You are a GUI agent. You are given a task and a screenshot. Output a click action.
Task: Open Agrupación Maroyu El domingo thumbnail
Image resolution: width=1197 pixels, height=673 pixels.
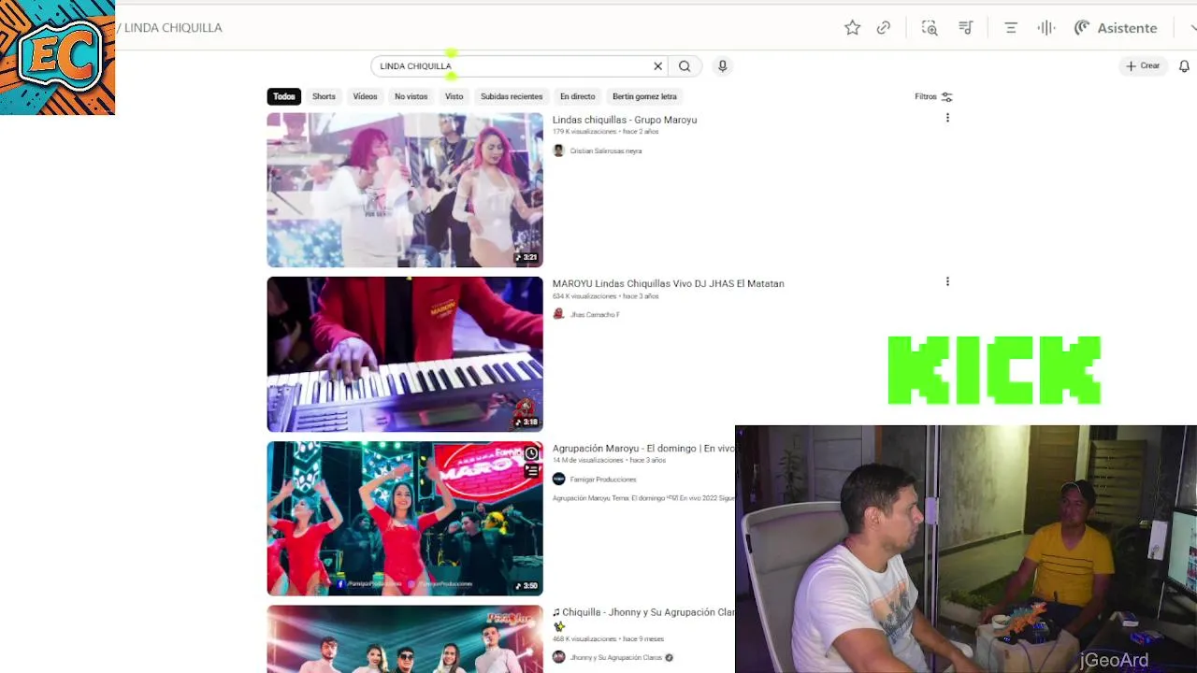[405, 519]
